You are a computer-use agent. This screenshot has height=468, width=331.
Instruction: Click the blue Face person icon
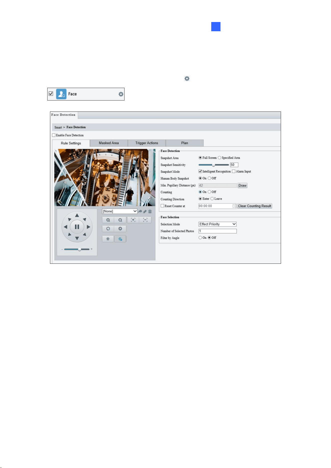61,94
